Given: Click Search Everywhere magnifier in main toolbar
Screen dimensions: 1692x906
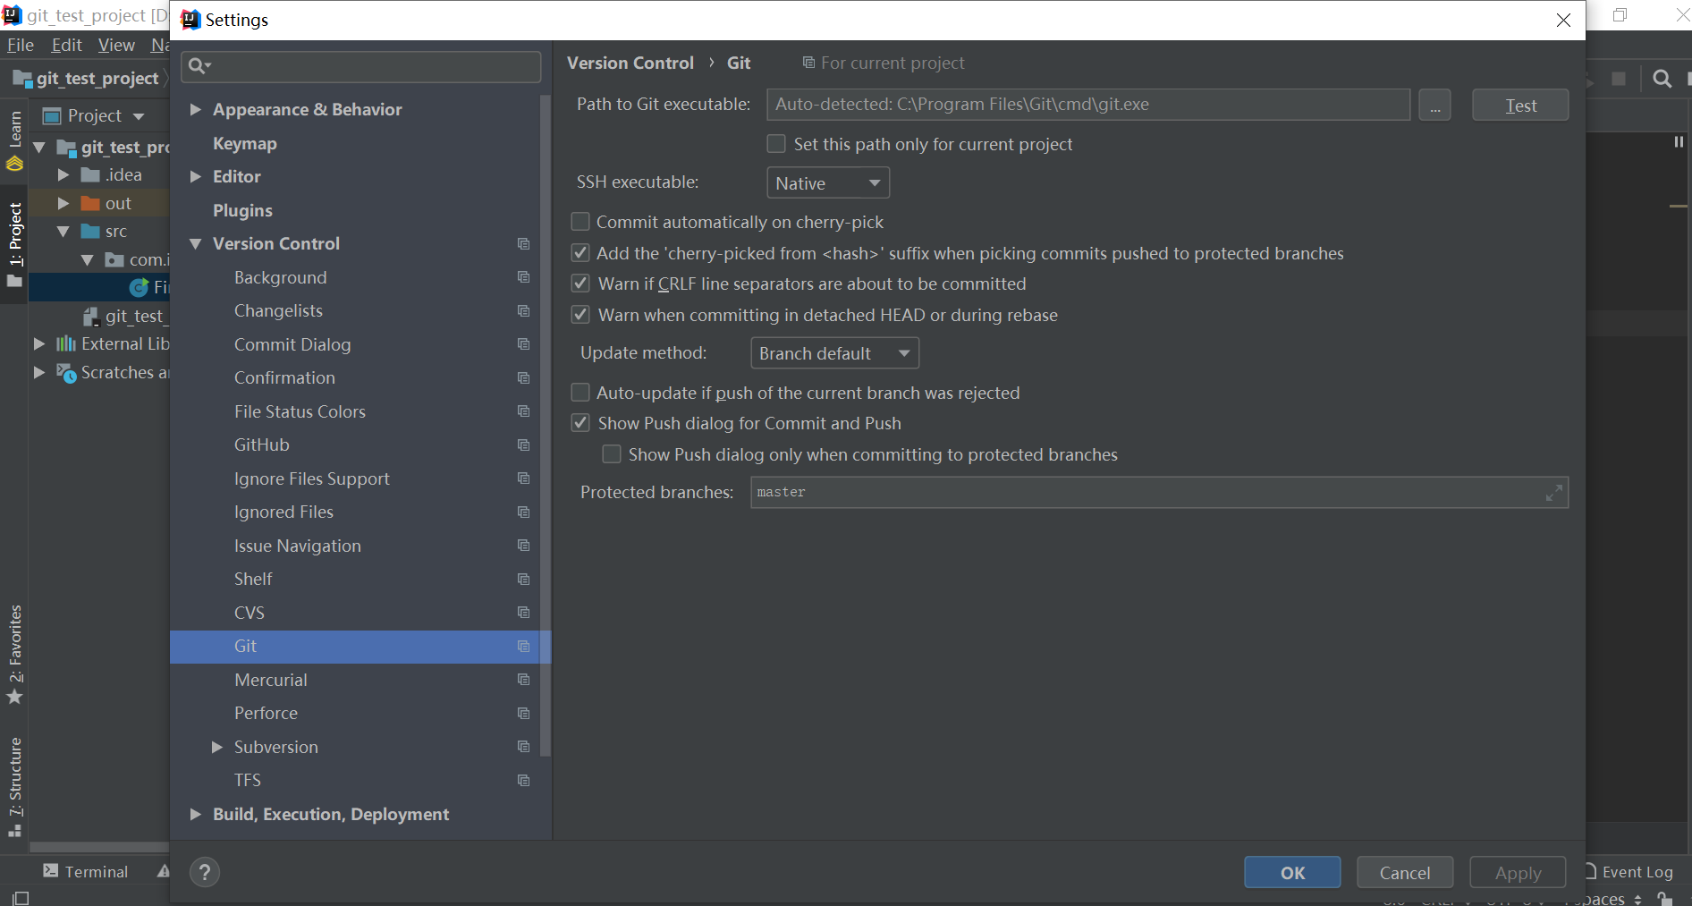Looking at the screenshot, I should [x=1662, y=79].
